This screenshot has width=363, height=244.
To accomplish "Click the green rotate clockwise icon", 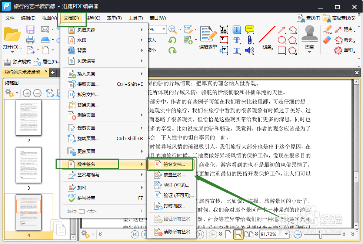I will (x=172, y=50).
